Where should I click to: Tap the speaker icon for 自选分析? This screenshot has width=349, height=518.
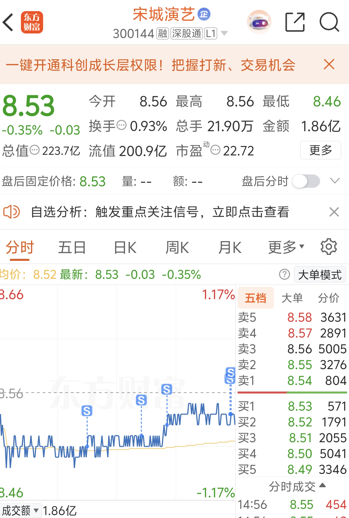pyautogui.click(x=12, y=212)
